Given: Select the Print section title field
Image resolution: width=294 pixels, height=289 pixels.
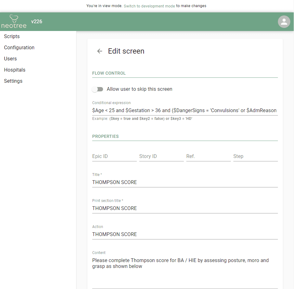Looking at the screenshot, I should [x=185, y=208].
